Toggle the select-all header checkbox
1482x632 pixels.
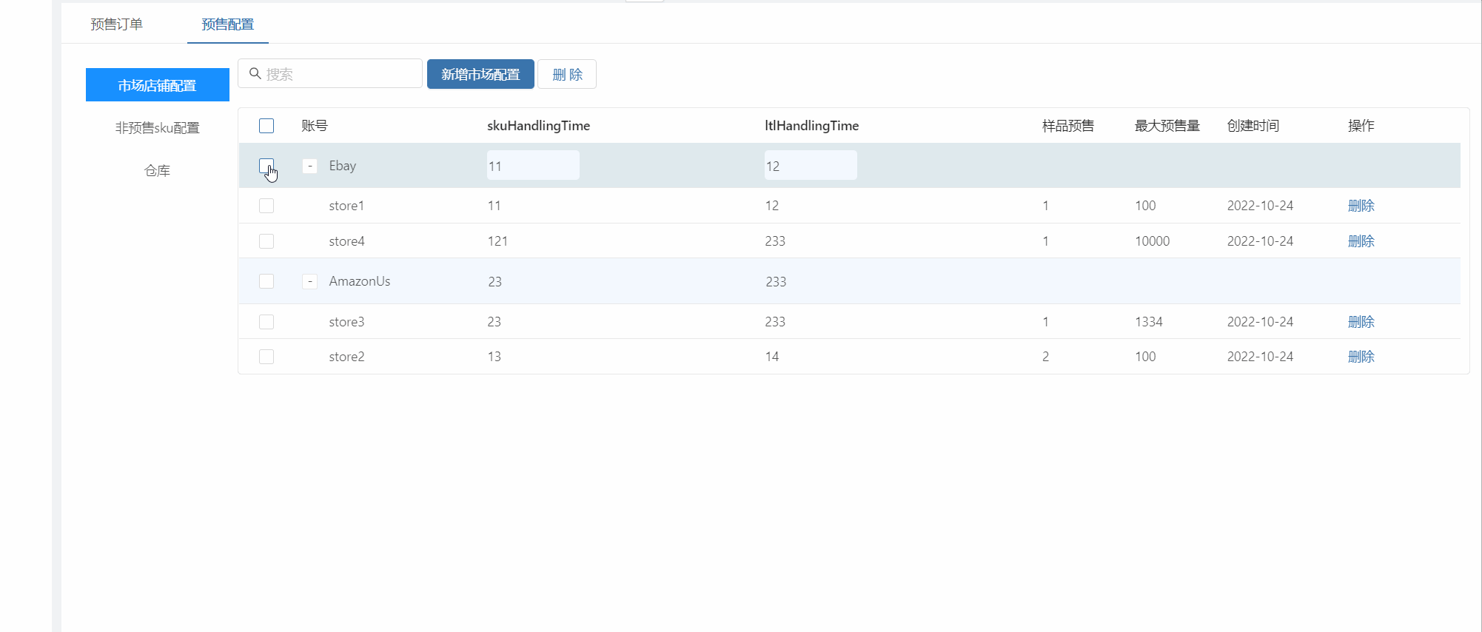[x=266, y=126]
